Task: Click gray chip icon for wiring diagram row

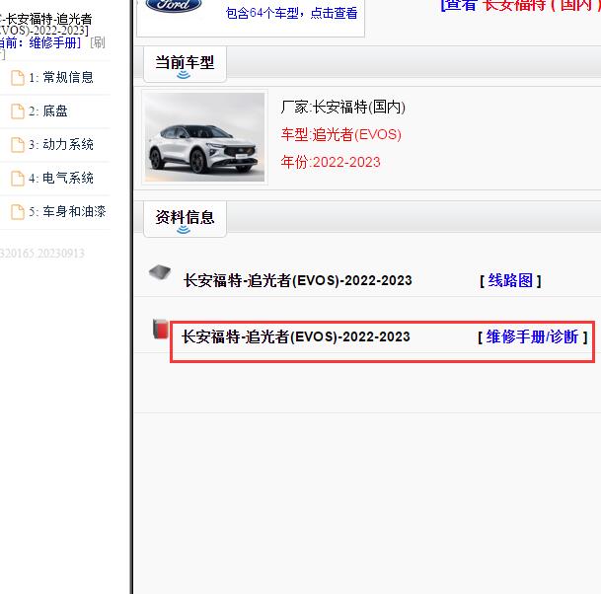Action: tap(160, 272)
